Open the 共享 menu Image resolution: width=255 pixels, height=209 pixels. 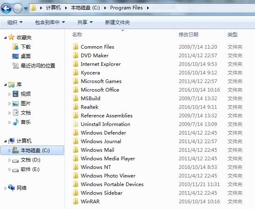tap(85, 22)
